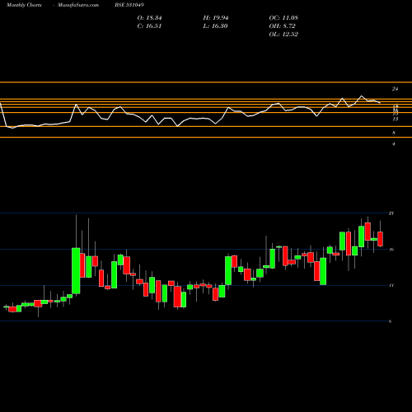Click the price axis label 21
This screenshot has width=412, height=412.
(391, 213)
